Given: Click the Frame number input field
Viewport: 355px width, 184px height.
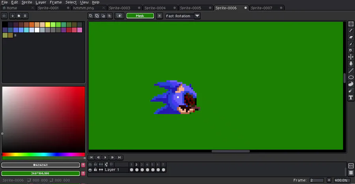Looking at the screenshot, I should (x=316, y=180).
